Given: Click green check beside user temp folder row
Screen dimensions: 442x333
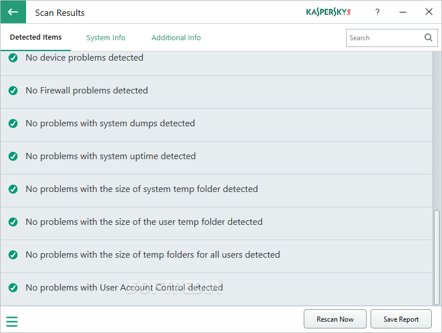Looking at the screenshot, I should (x=13, y=222).
